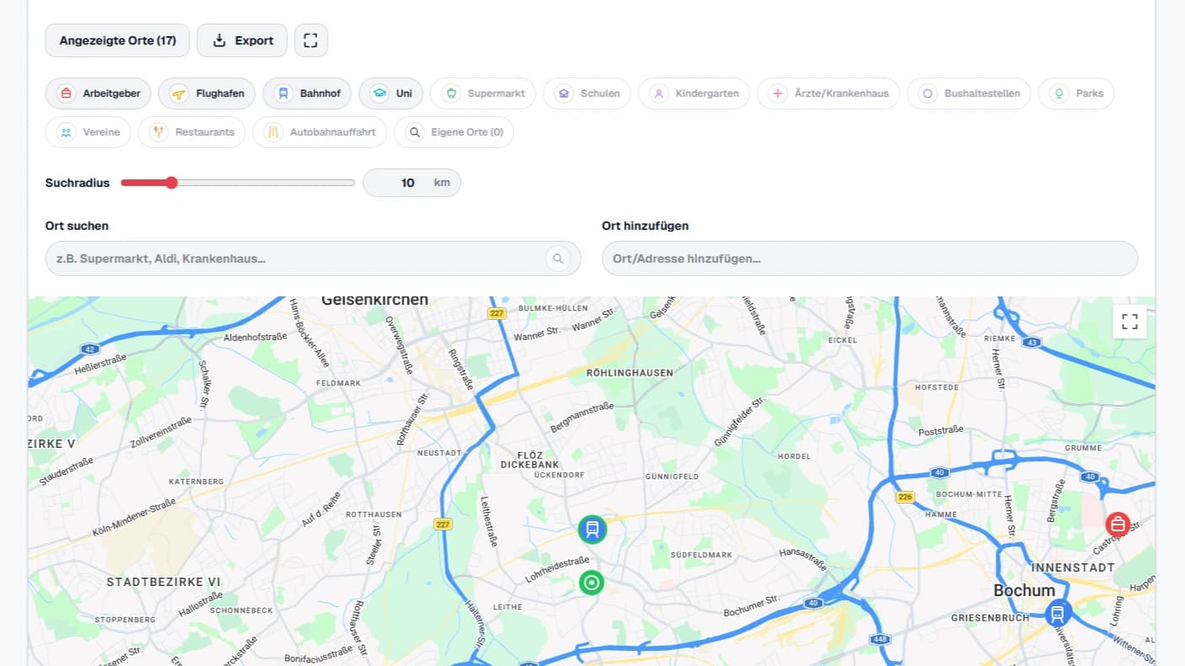
Task: Enable the Schulen filter chip
Action: click(x=587, y=93)
